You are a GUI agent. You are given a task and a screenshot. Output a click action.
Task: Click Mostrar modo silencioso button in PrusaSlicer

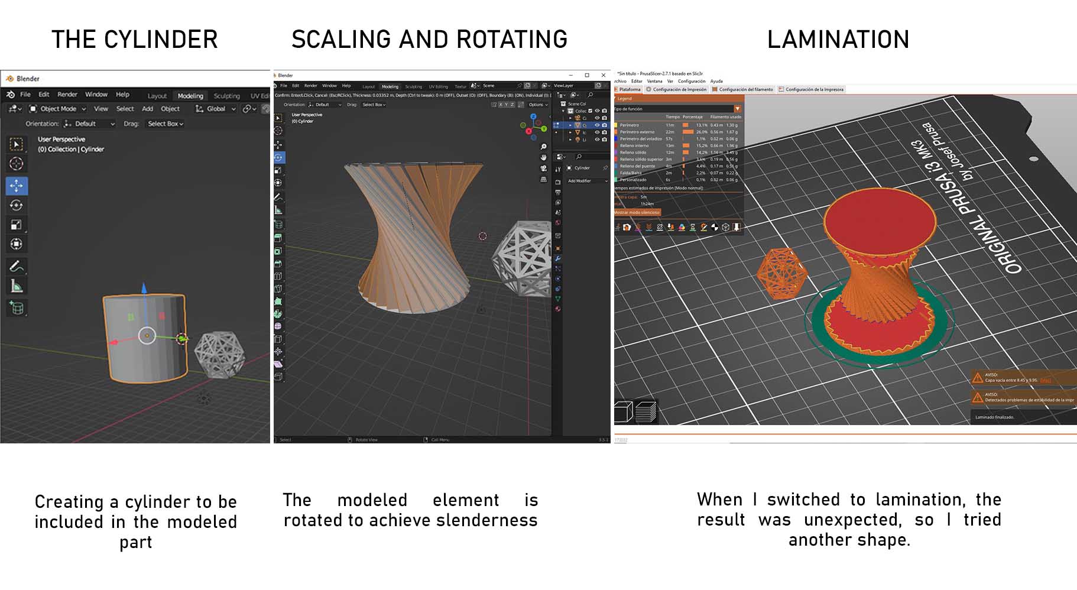637,212
